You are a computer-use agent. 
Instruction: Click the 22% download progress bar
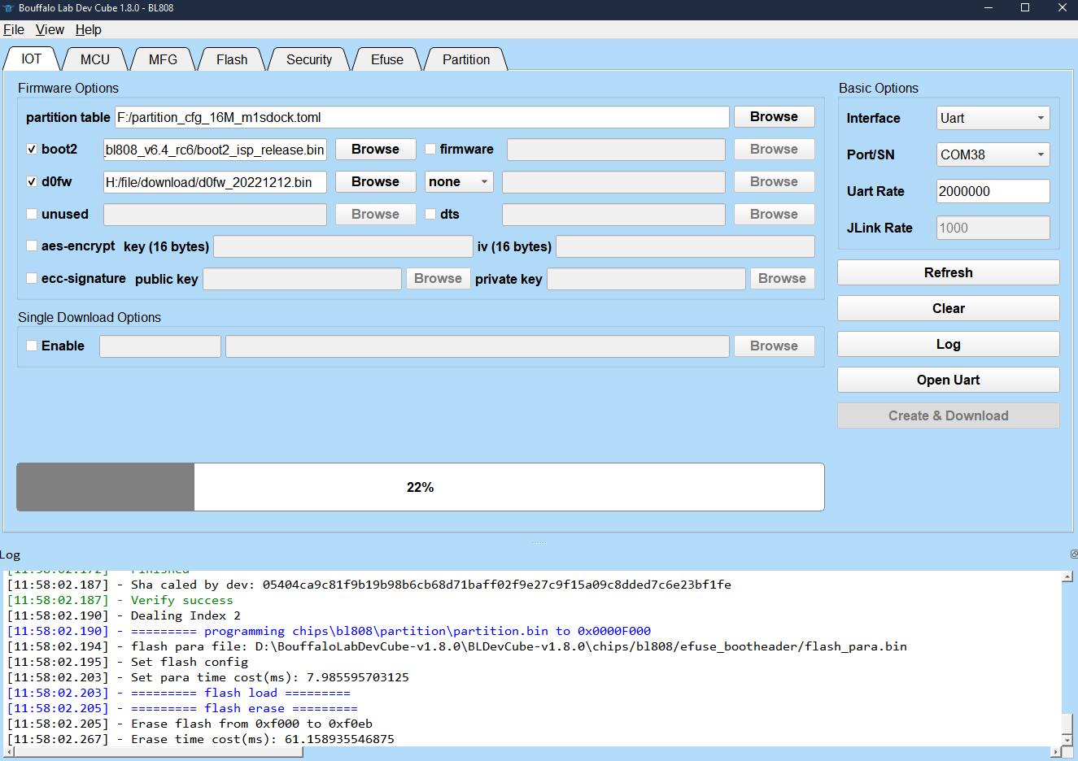point(421,487)
